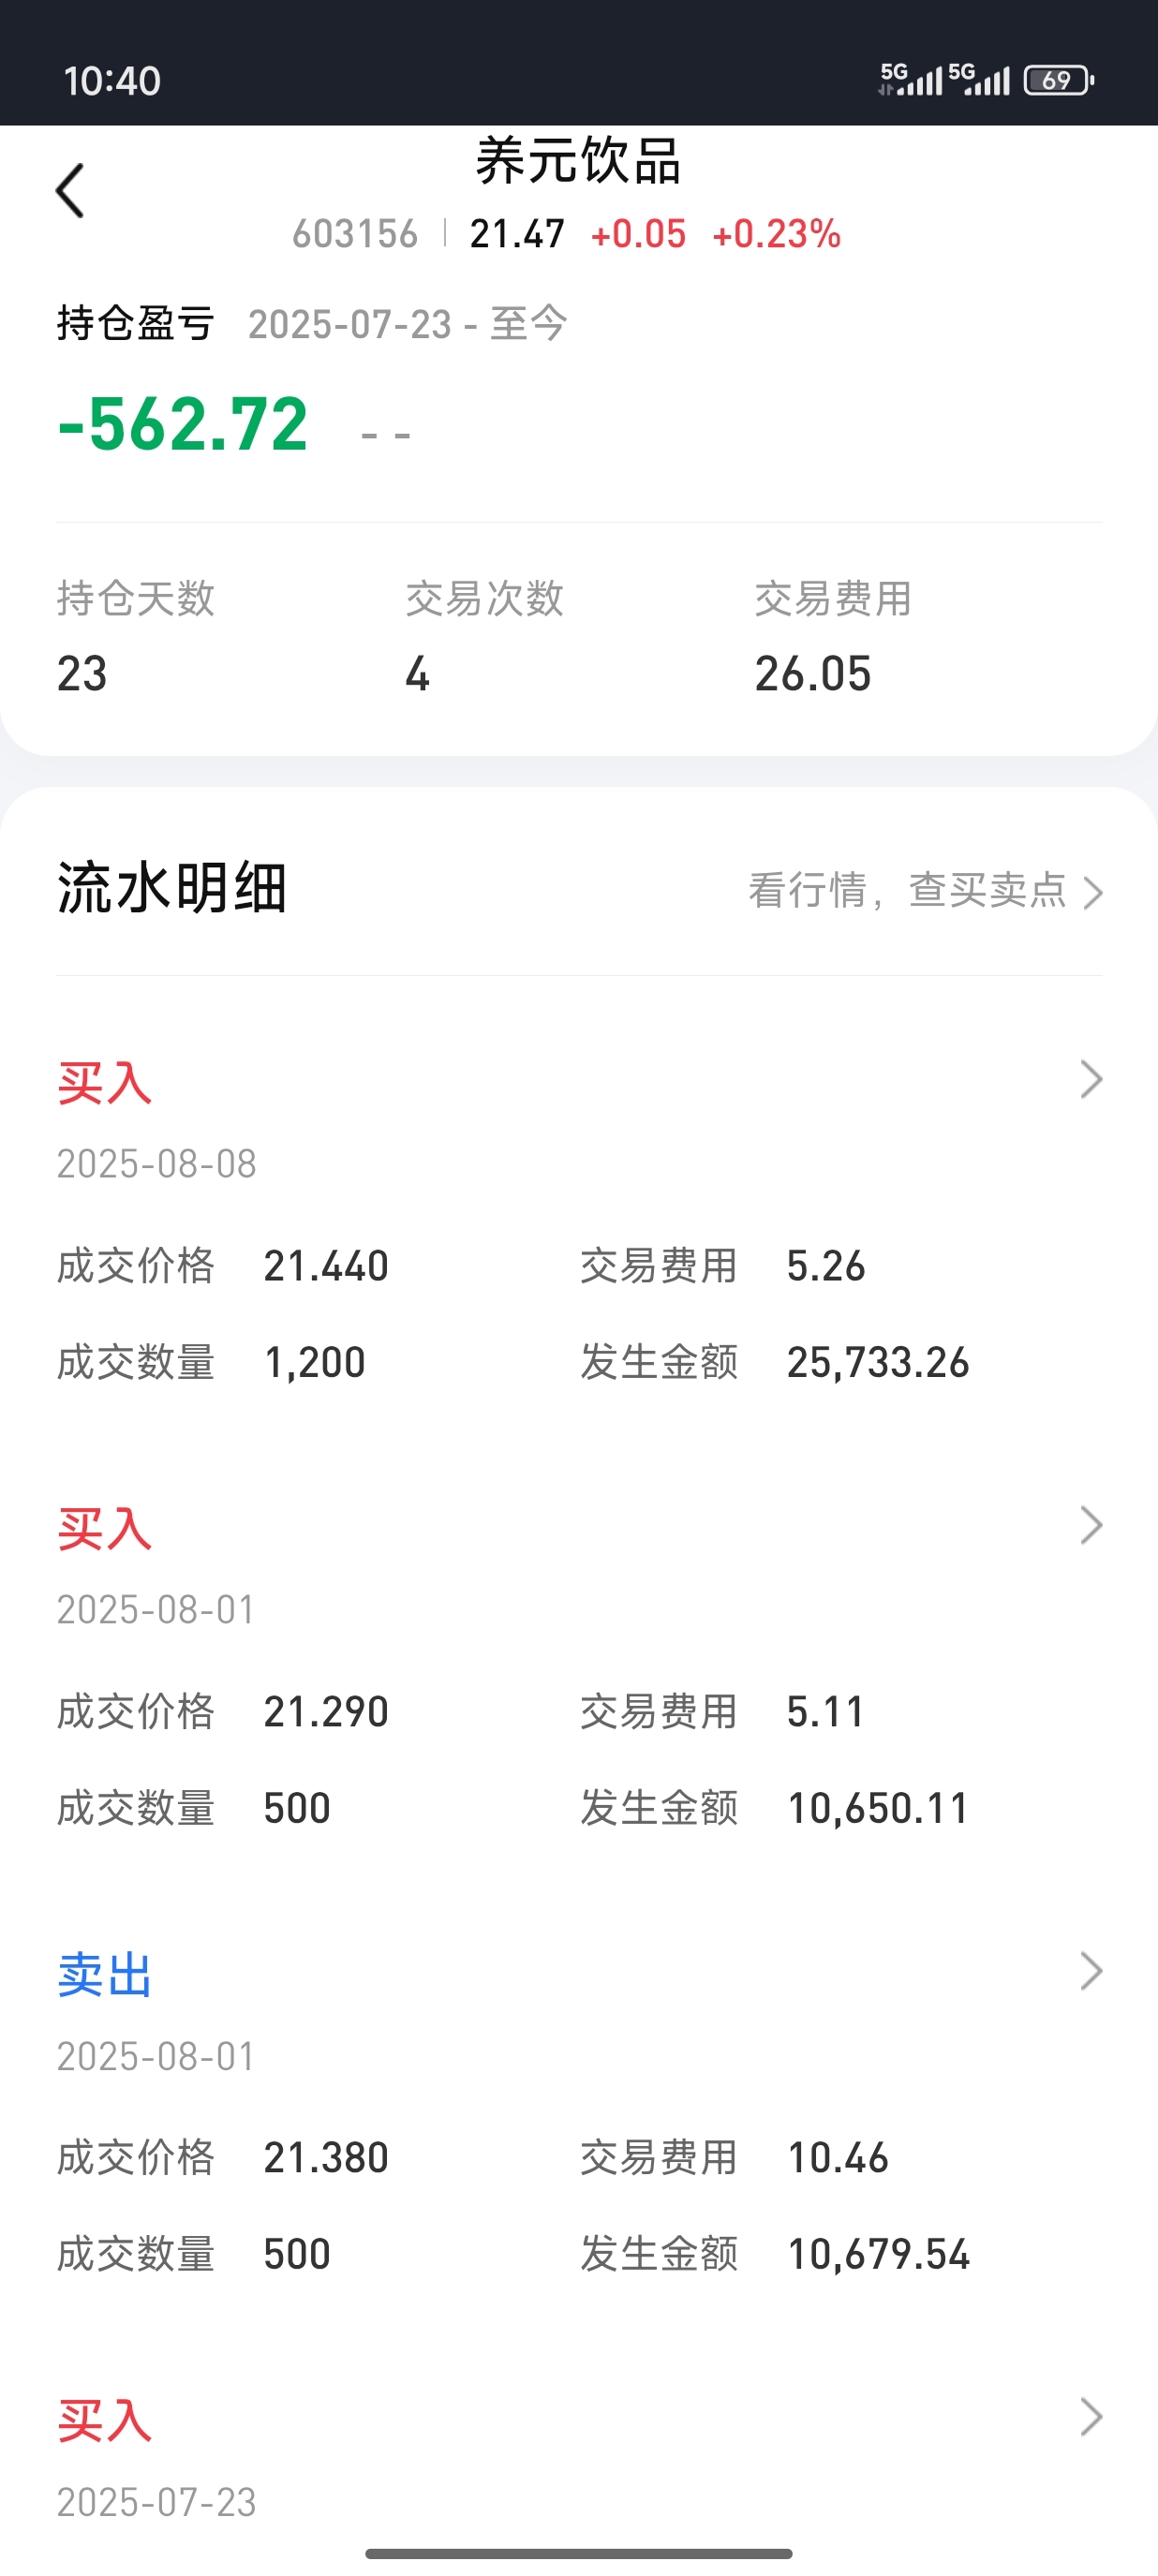
Task: Tap the chevron beside 查买卖点
Action: (1093, 892)
